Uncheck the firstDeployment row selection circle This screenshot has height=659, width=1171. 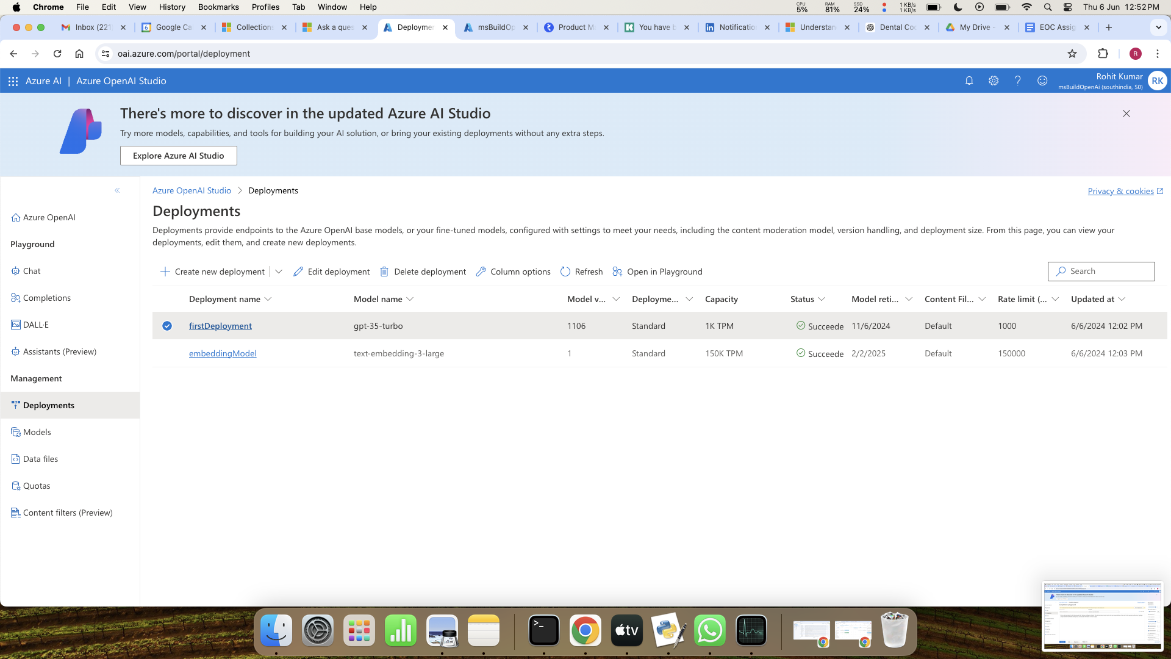click(167, 326)
